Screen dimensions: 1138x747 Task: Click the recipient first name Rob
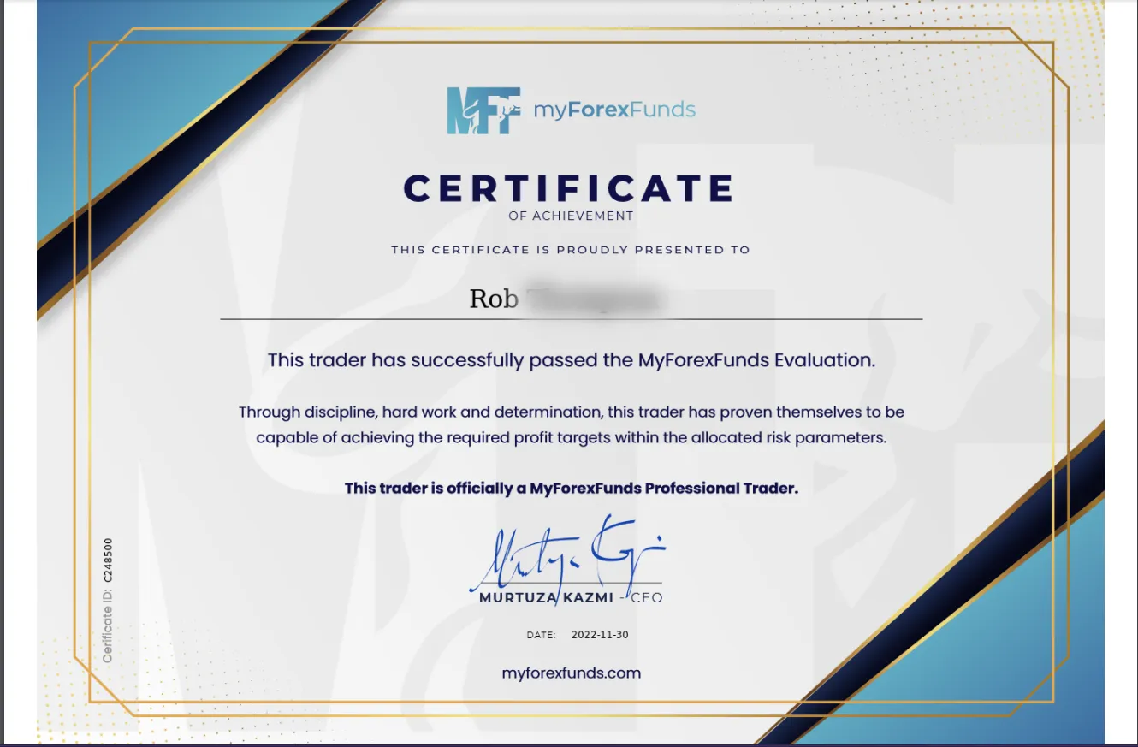click(x=494, y=299)
